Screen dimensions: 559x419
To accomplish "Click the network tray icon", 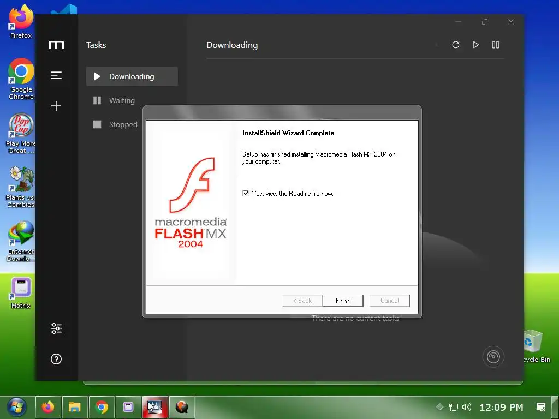I will tap(453, 407).
